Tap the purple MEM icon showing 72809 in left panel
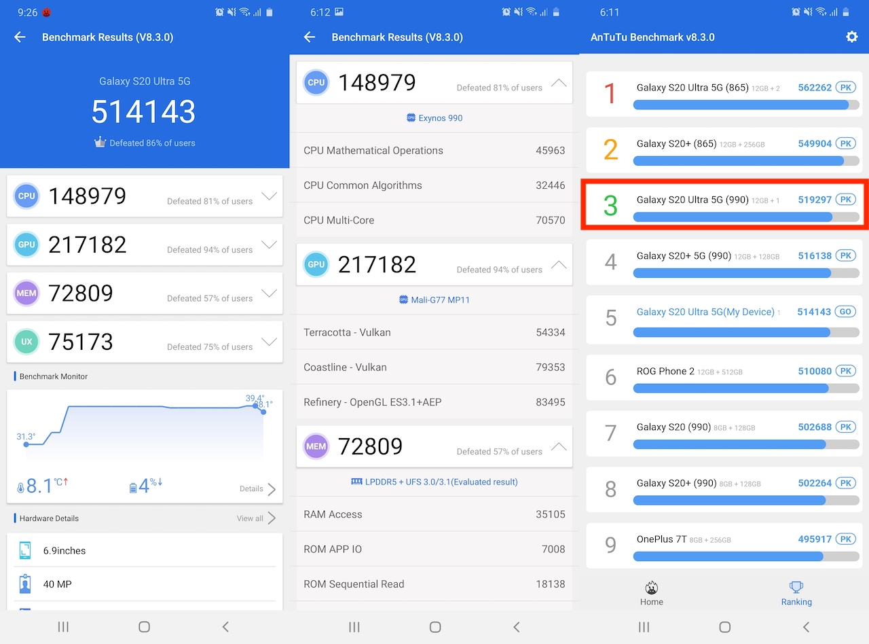Viewport: 869px width, 644px height. click(26, 293)
